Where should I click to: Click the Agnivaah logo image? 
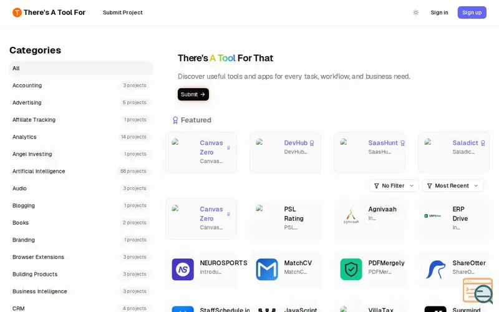pos(351,216)
